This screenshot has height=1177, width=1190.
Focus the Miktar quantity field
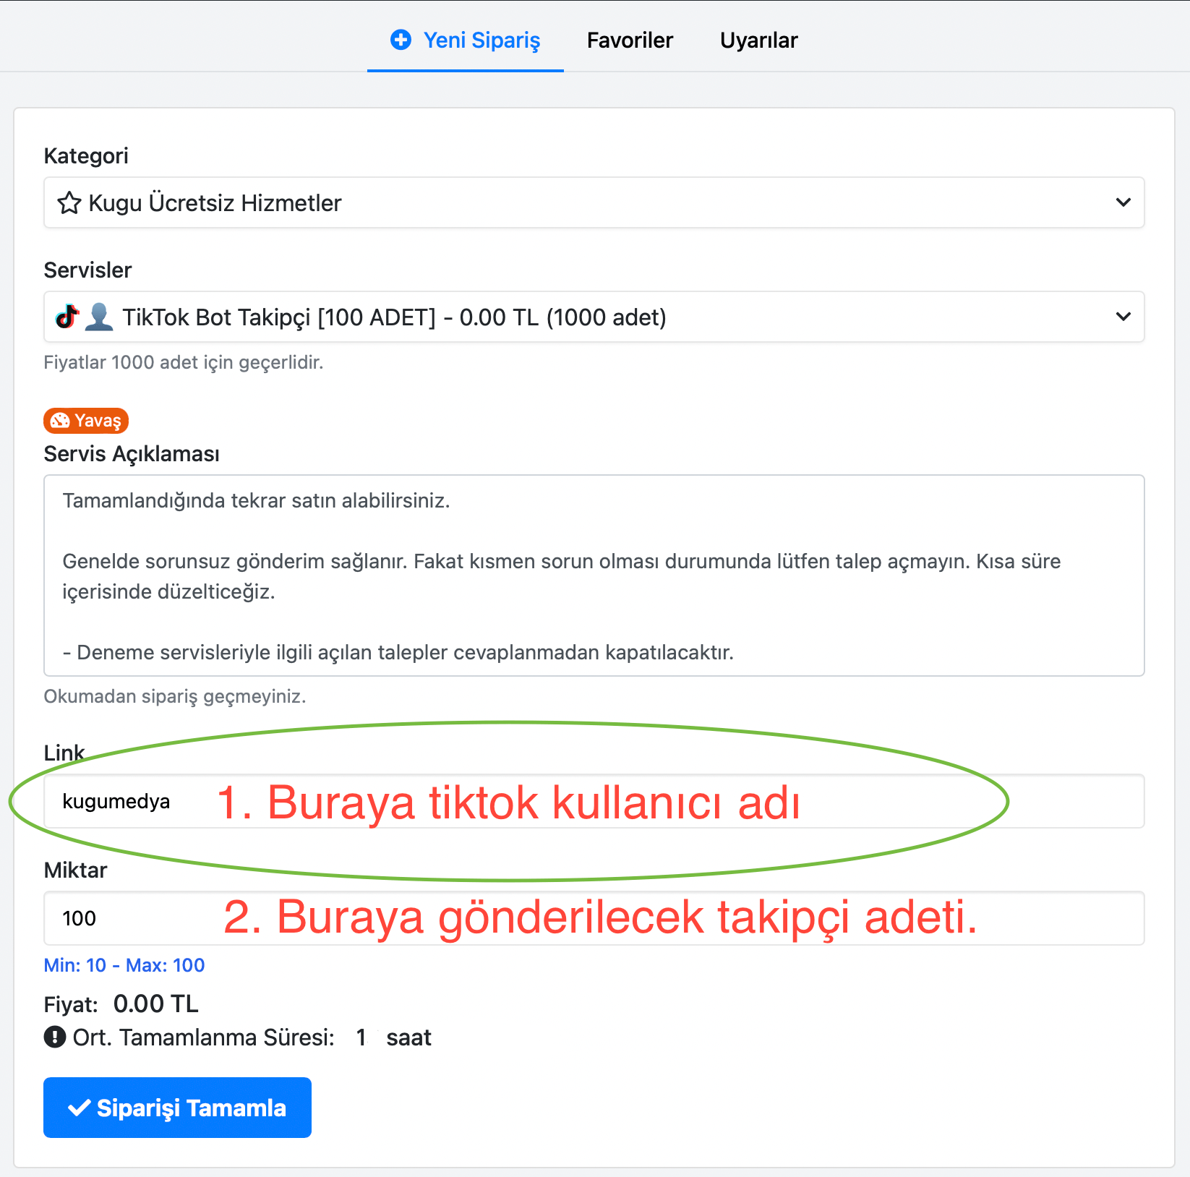coord(594,918)
